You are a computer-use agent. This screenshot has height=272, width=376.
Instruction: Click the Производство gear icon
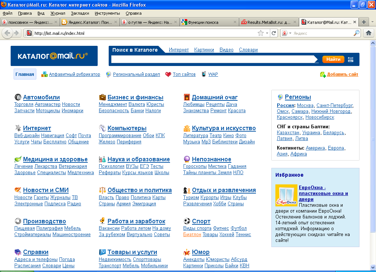tap(18, 221)
